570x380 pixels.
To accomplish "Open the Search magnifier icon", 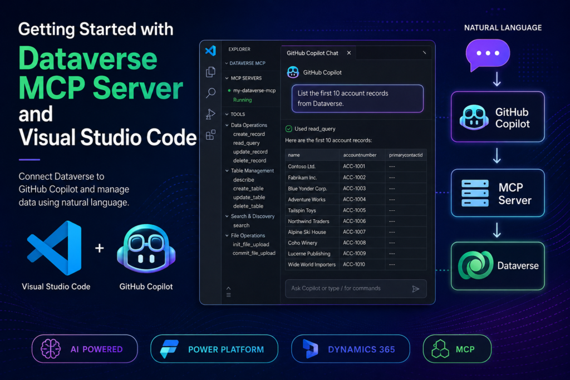I will click(210, 93).
